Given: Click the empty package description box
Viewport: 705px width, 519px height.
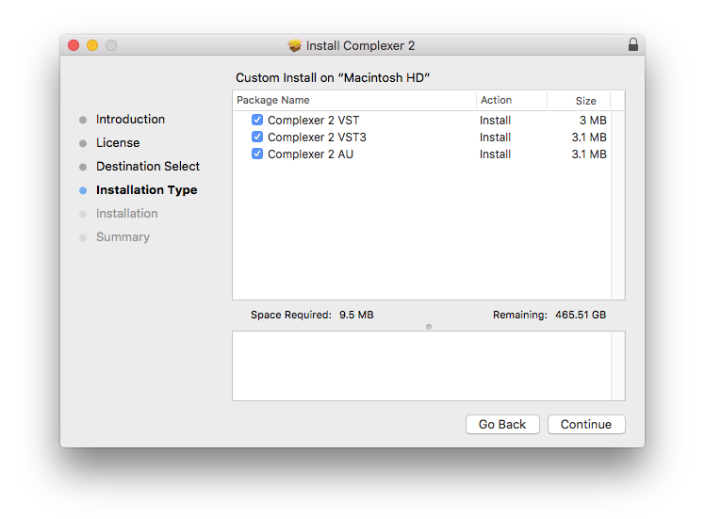Looking at the screenshot, I should click(421, 365).
